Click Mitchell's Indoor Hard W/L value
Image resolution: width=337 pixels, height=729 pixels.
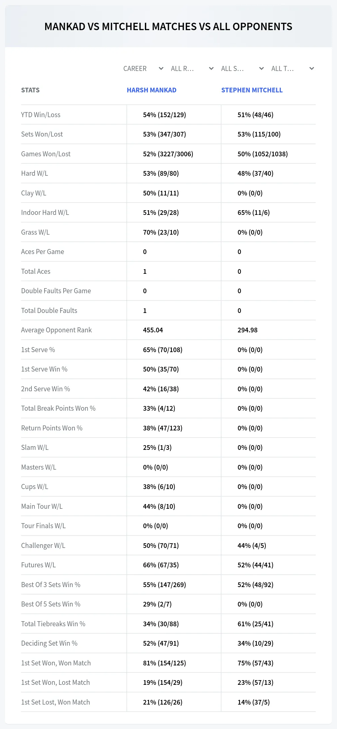[x=254, y=213]
